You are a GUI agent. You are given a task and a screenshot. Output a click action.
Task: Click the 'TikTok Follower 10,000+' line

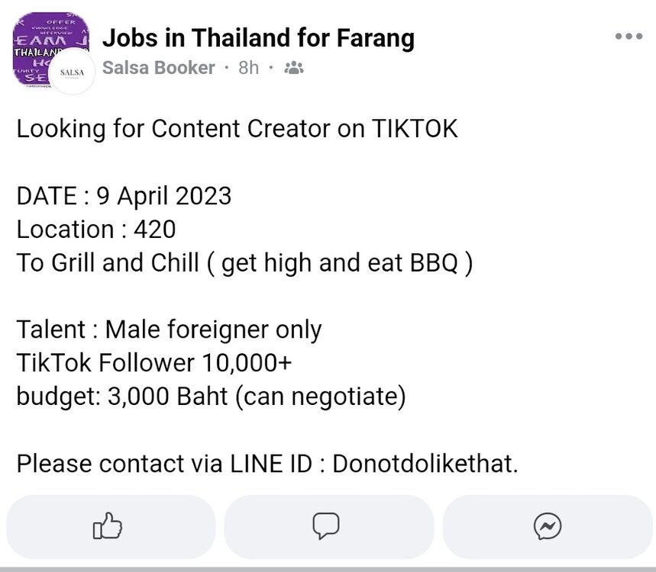[x=154, y=363]
